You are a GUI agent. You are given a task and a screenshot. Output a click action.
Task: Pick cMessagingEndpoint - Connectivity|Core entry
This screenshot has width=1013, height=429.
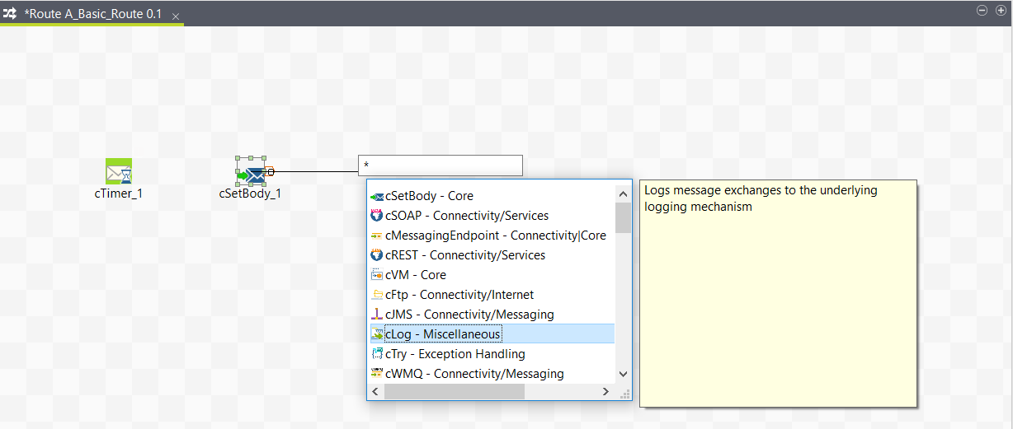[495, 235]
